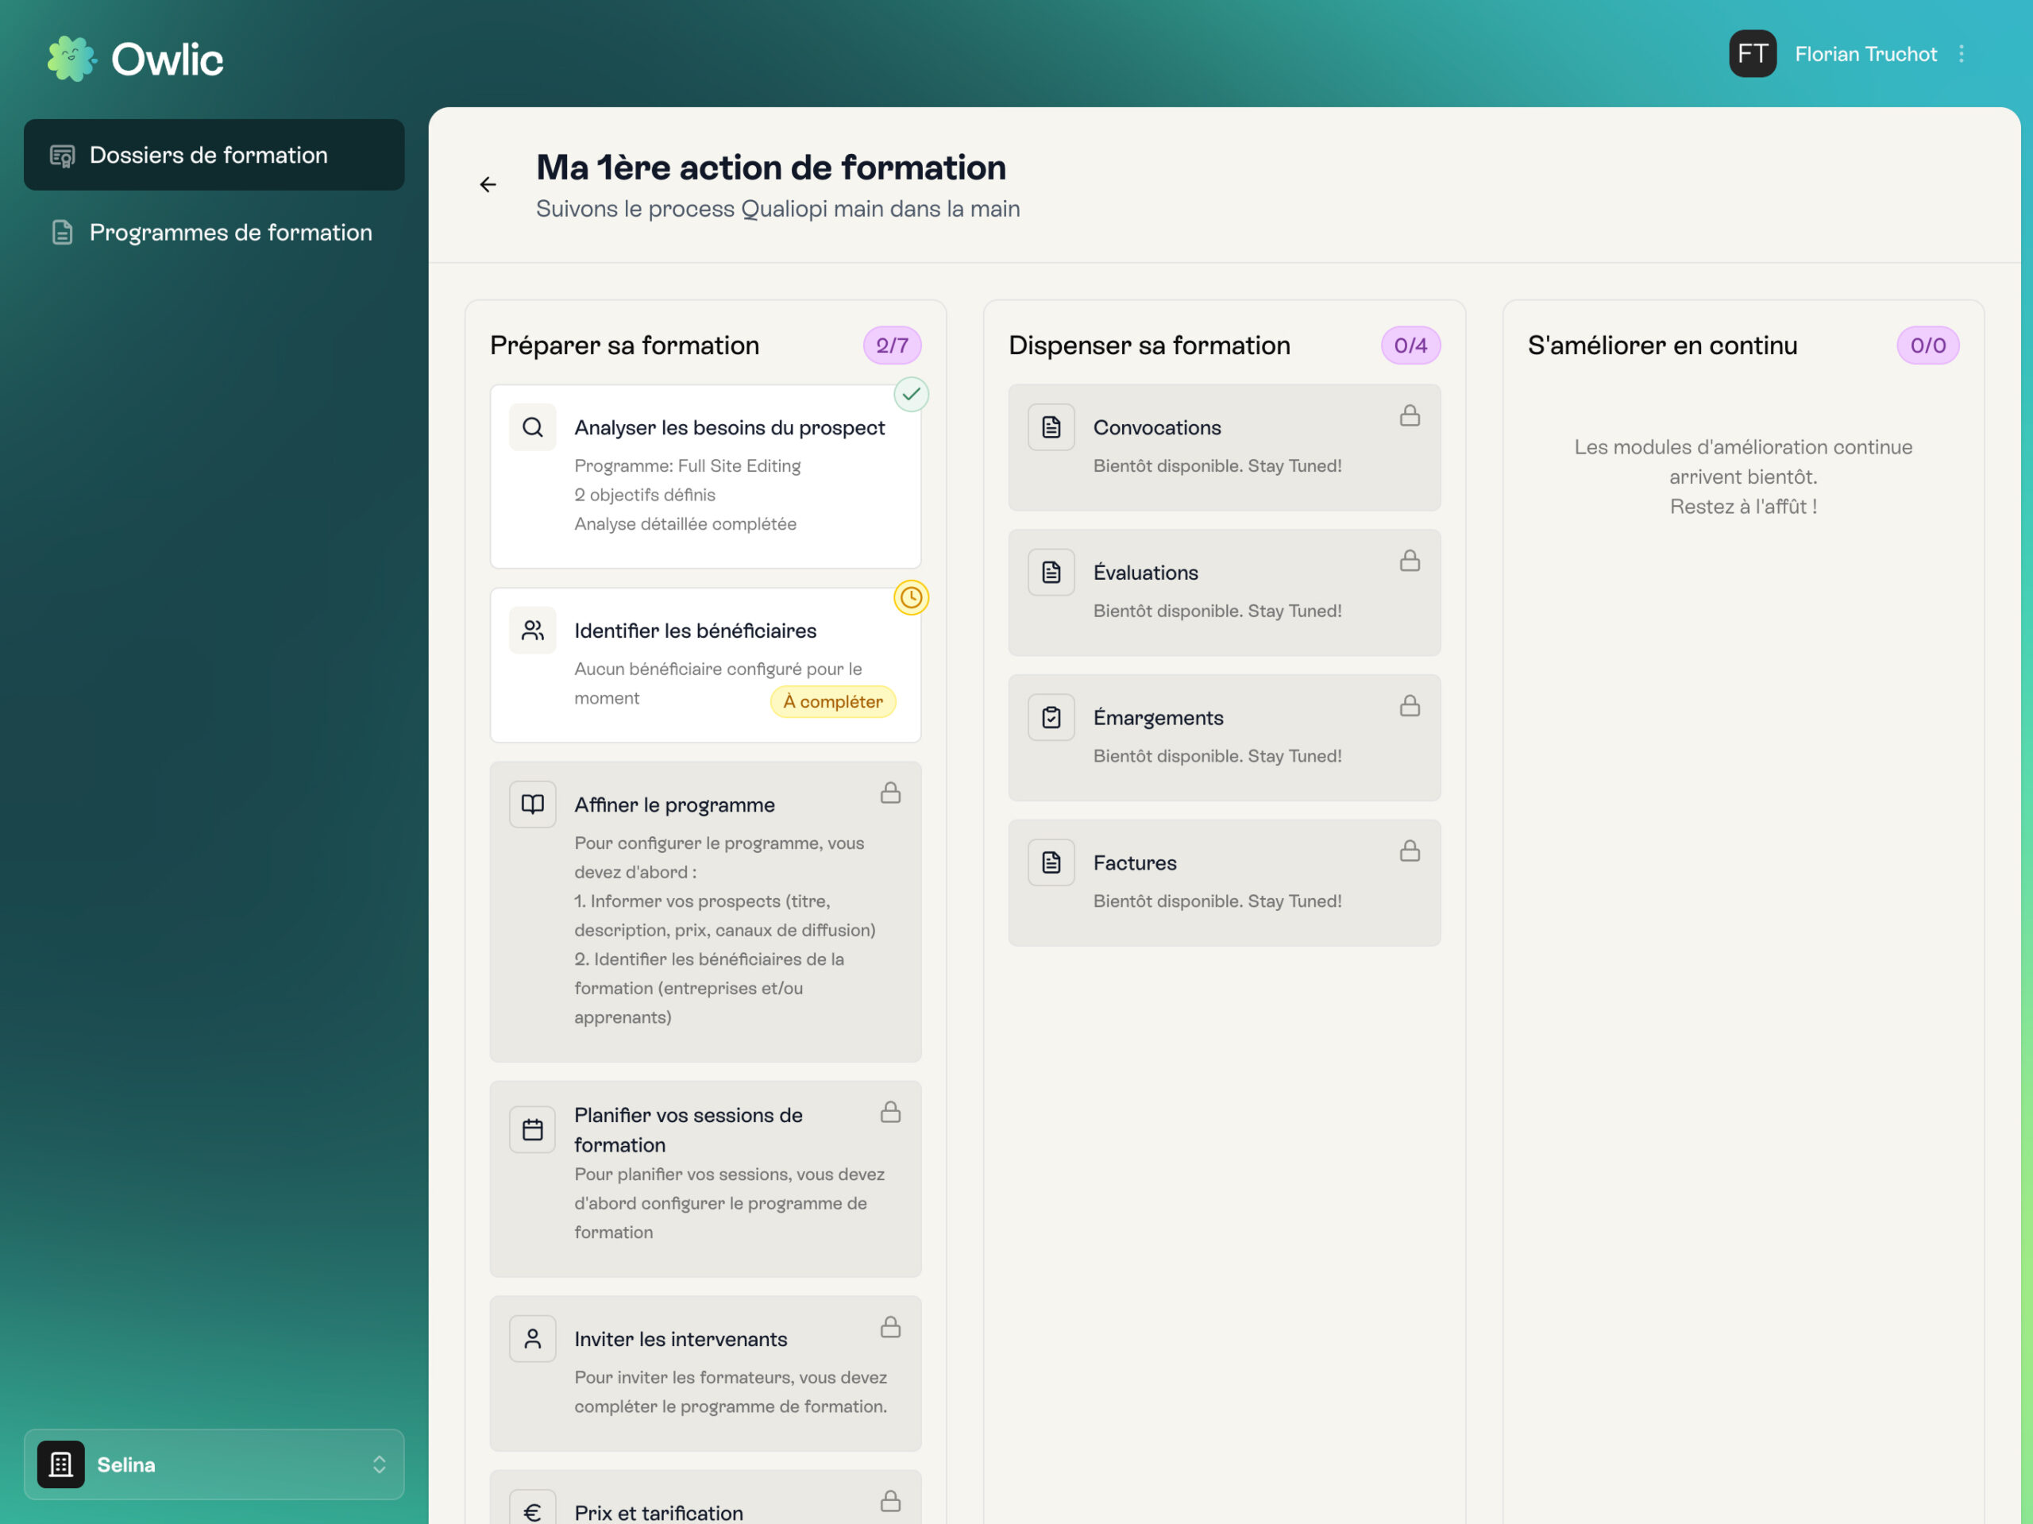
Task: Open the Selina organization switcher
Action: click(x=214, y=1464)
